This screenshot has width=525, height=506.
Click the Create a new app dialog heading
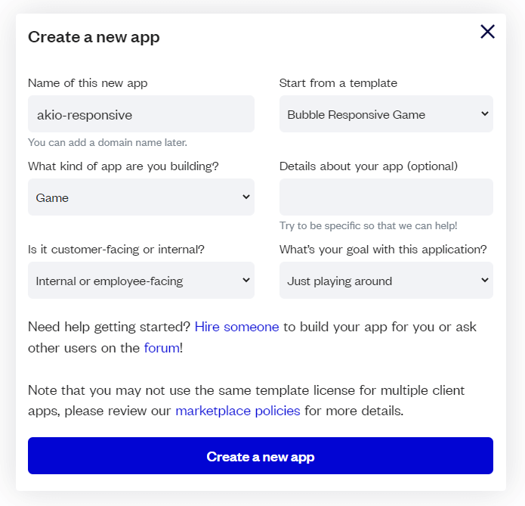(94, 37)
